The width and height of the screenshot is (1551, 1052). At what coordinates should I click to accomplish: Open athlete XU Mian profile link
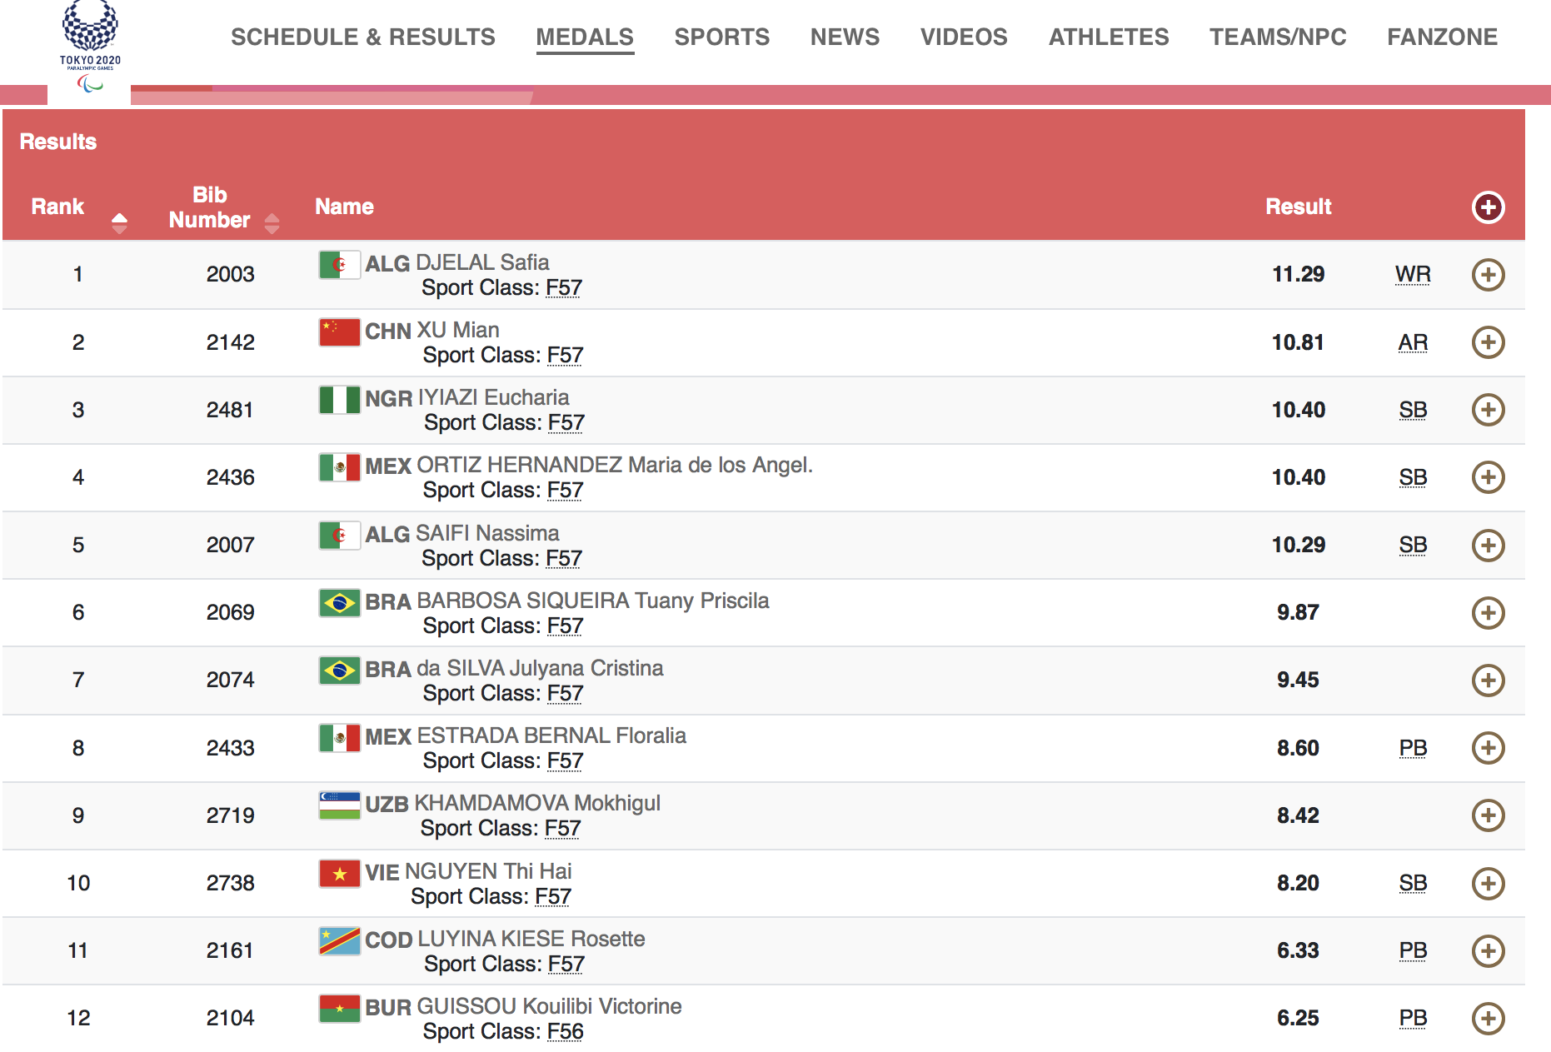click(458, 330)
